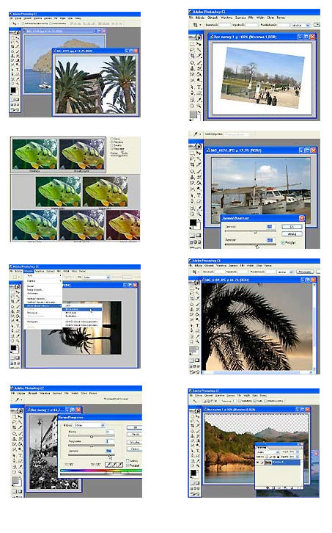This screenshot has height=533, width=332.
Task: Open the Edit dropdown in Hue/Saturation dialog
Action: 89,425
